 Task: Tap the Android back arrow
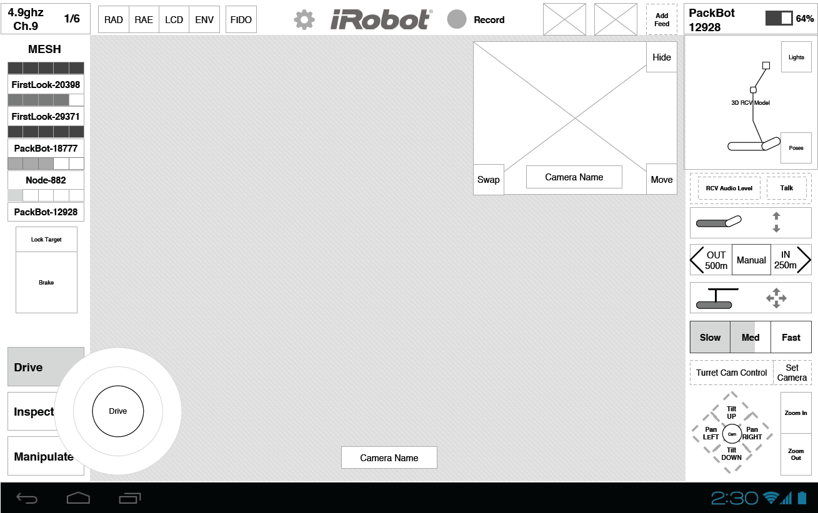click(27, 498)
